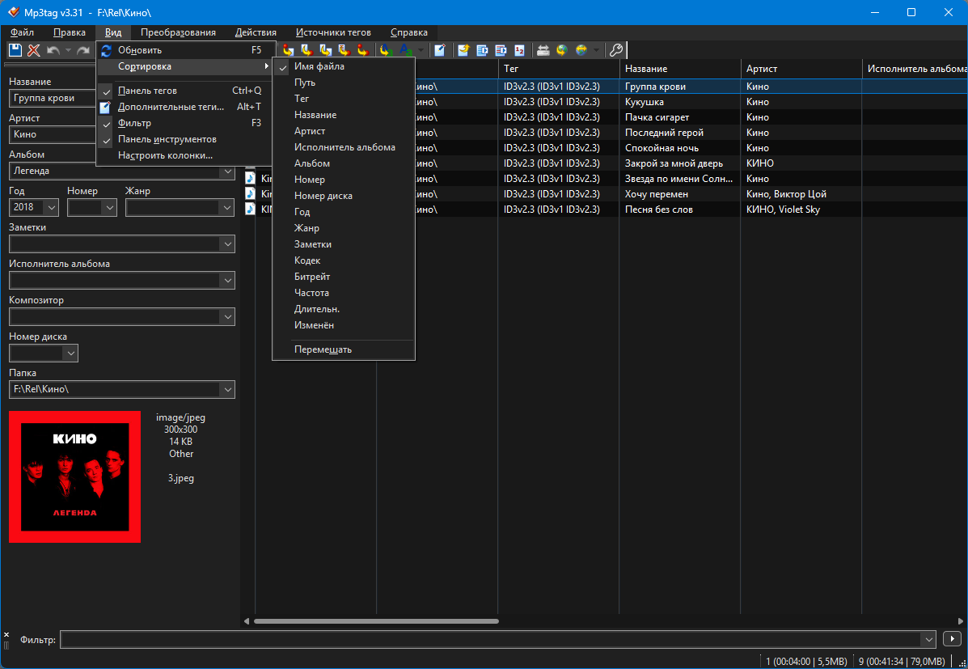Sort by Битрейт in the sort submenu
Viewport: 968px width, 669px height.
pos(343,277)
